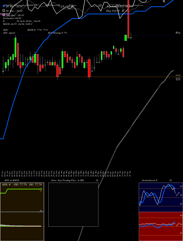Open the red RSI mini chart
Image resolution: width=183 pixels, height=241 pixels.
coord(161,226)
